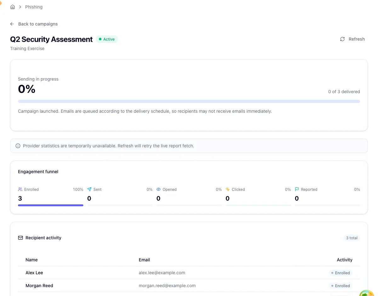Click the back arrow icon

(12, 24)
